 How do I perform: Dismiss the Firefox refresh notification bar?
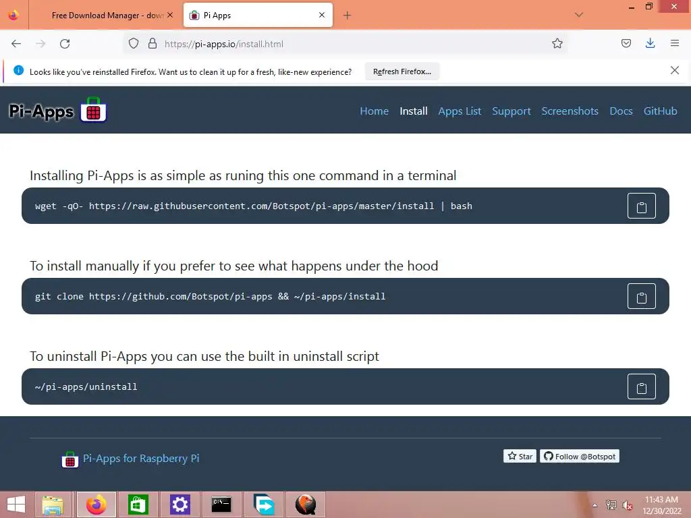point(674,70)
